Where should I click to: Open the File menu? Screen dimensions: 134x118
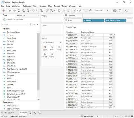(3, 6)
